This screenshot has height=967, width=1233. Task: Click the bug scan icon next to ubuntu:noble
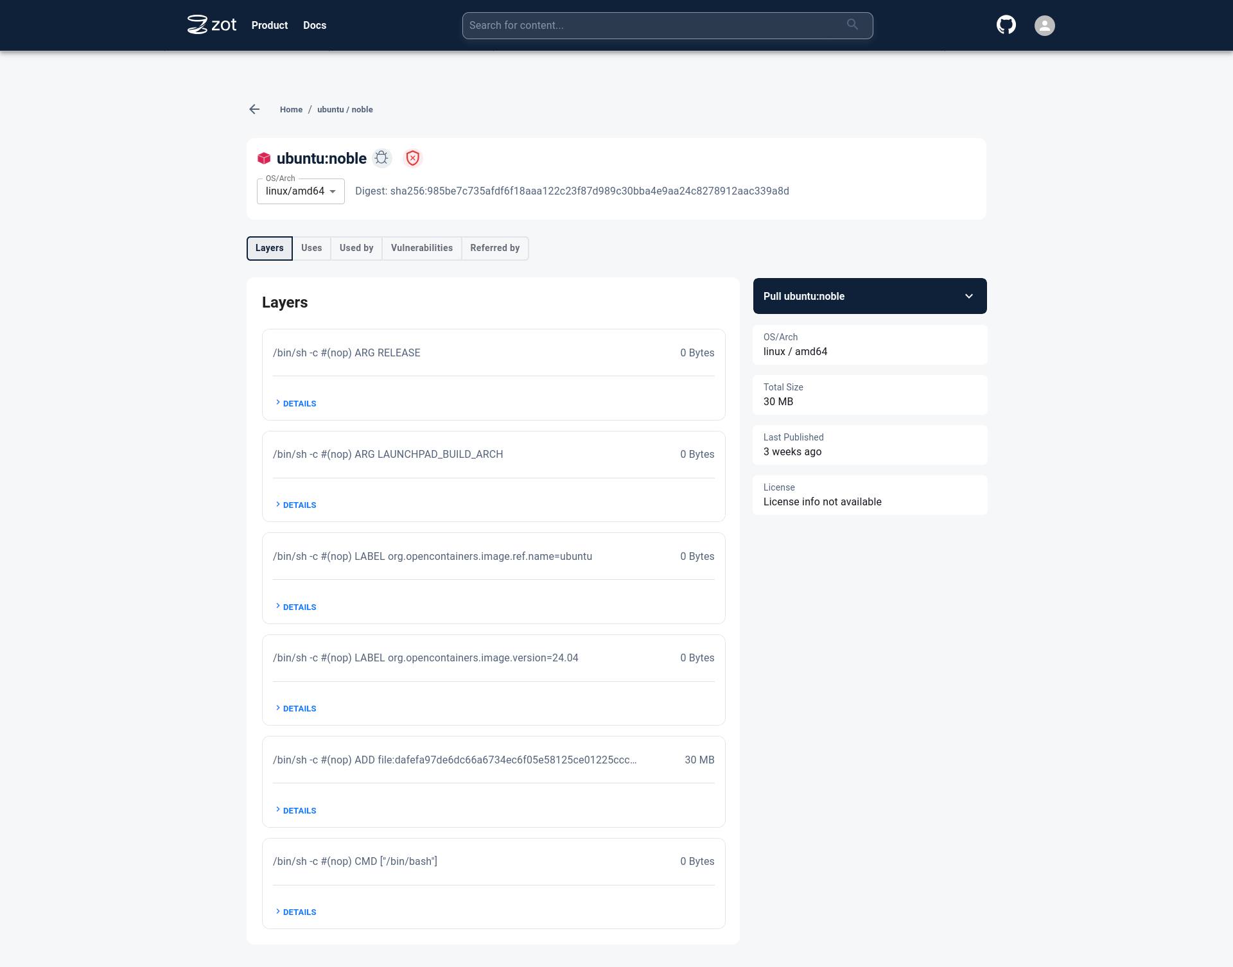pyautogui.click(x=382, y=158)
